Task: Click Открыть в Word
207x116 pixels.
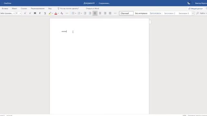Action: tap(93, 8)
